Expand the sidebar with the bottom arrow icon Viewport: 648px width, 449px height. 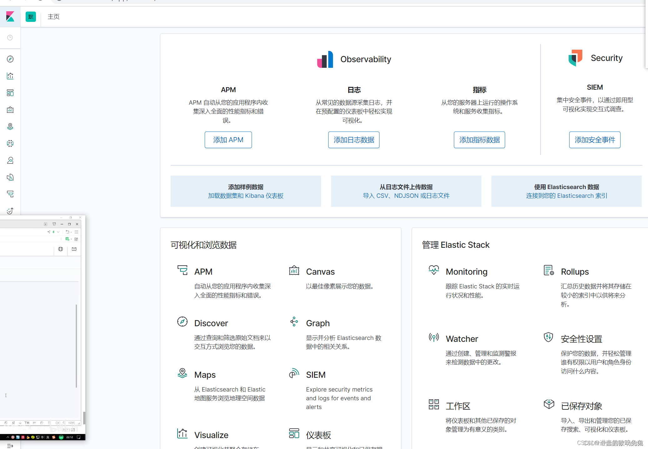[10, 446]
